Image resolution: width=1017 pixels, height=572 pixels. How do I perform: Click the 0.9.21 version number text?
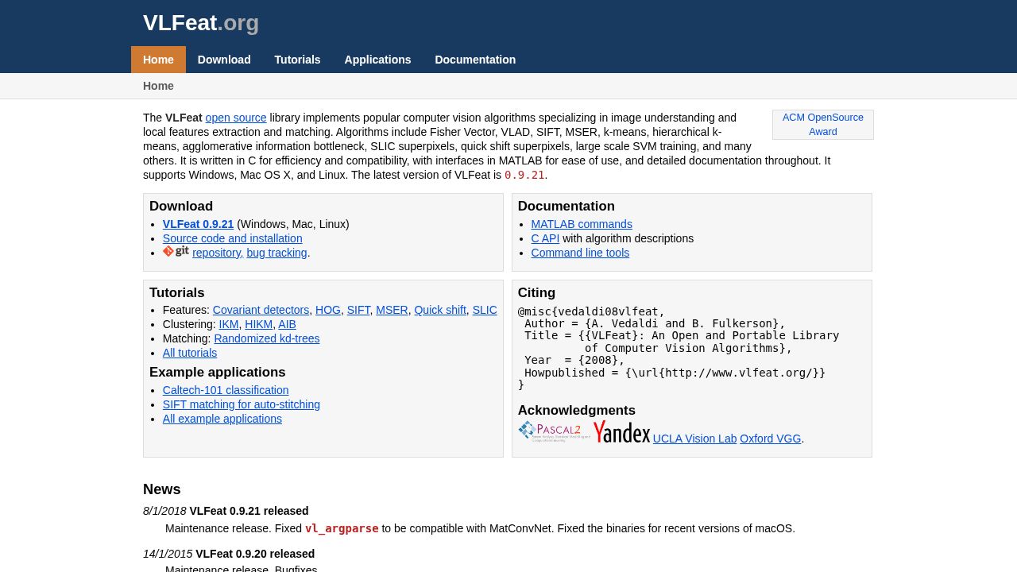[524, 175]
